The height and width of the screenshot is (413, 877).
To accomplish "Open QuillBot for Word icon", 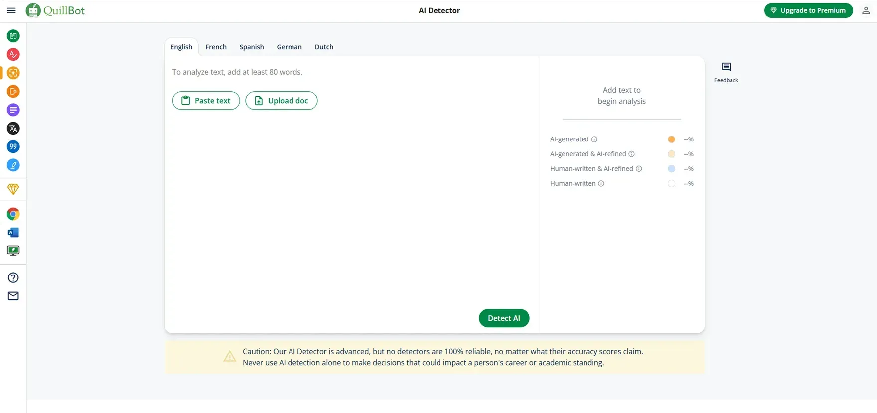I will tap(13, 233).
